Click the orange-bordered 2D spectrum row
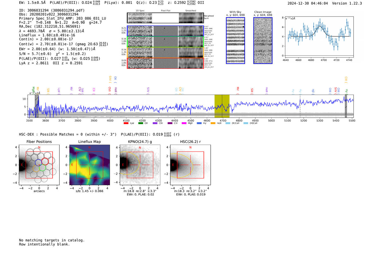 [165, 52]
